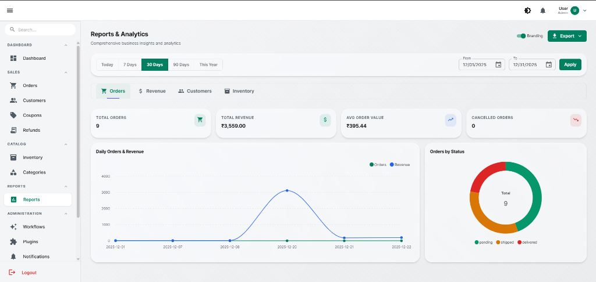Click the Total Orders cart icon

[200, 120]
